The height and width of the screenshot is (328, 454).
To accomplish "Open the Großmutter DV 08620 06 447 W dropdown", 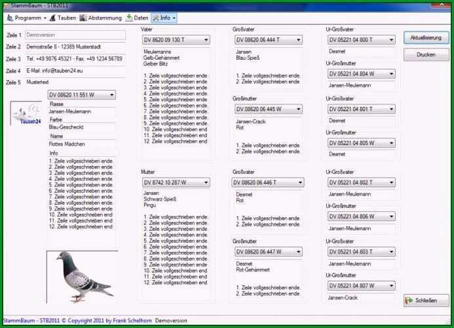I will (268, 252).
